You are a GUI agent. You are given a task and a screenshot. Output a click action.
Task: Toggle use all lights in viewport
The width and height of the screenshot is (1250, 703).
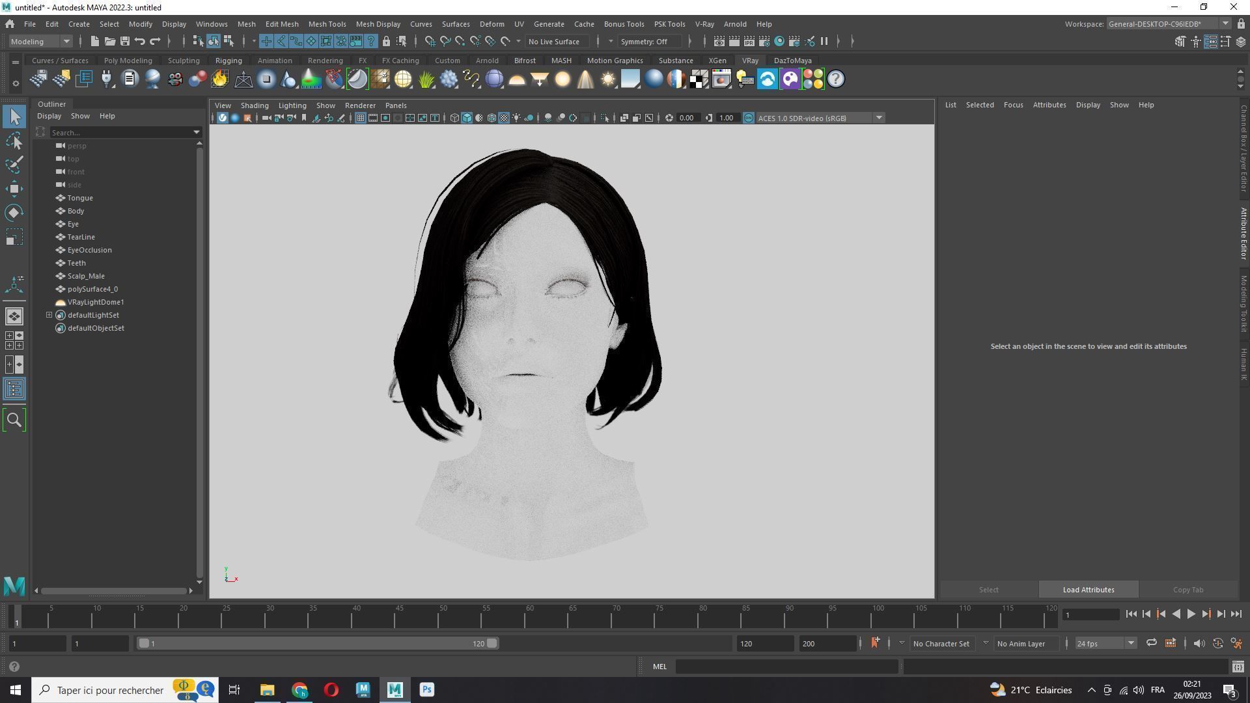coord(516,118)
